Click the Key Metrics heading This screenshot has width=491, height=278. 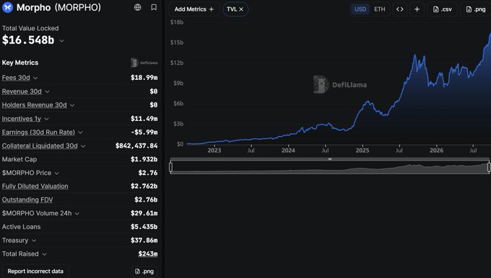(x=20, y=63)
